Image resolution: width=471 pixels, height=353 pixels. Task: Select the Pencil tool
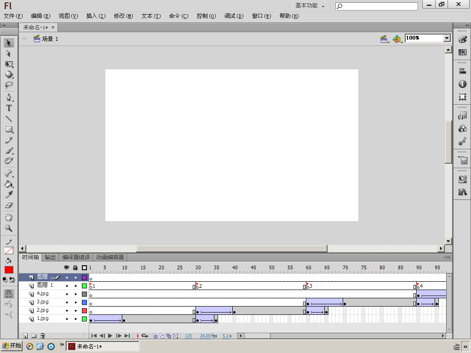coord(9,140)
